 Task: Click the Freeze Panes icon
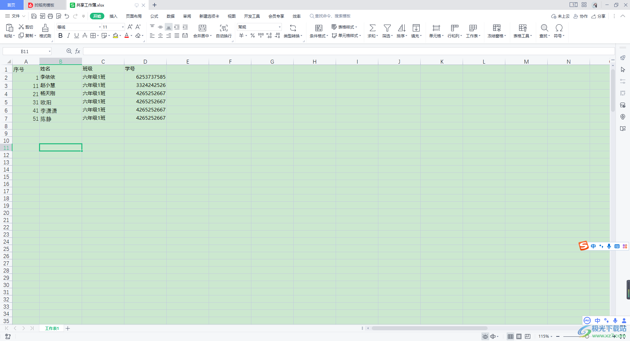tap(497, 28)
